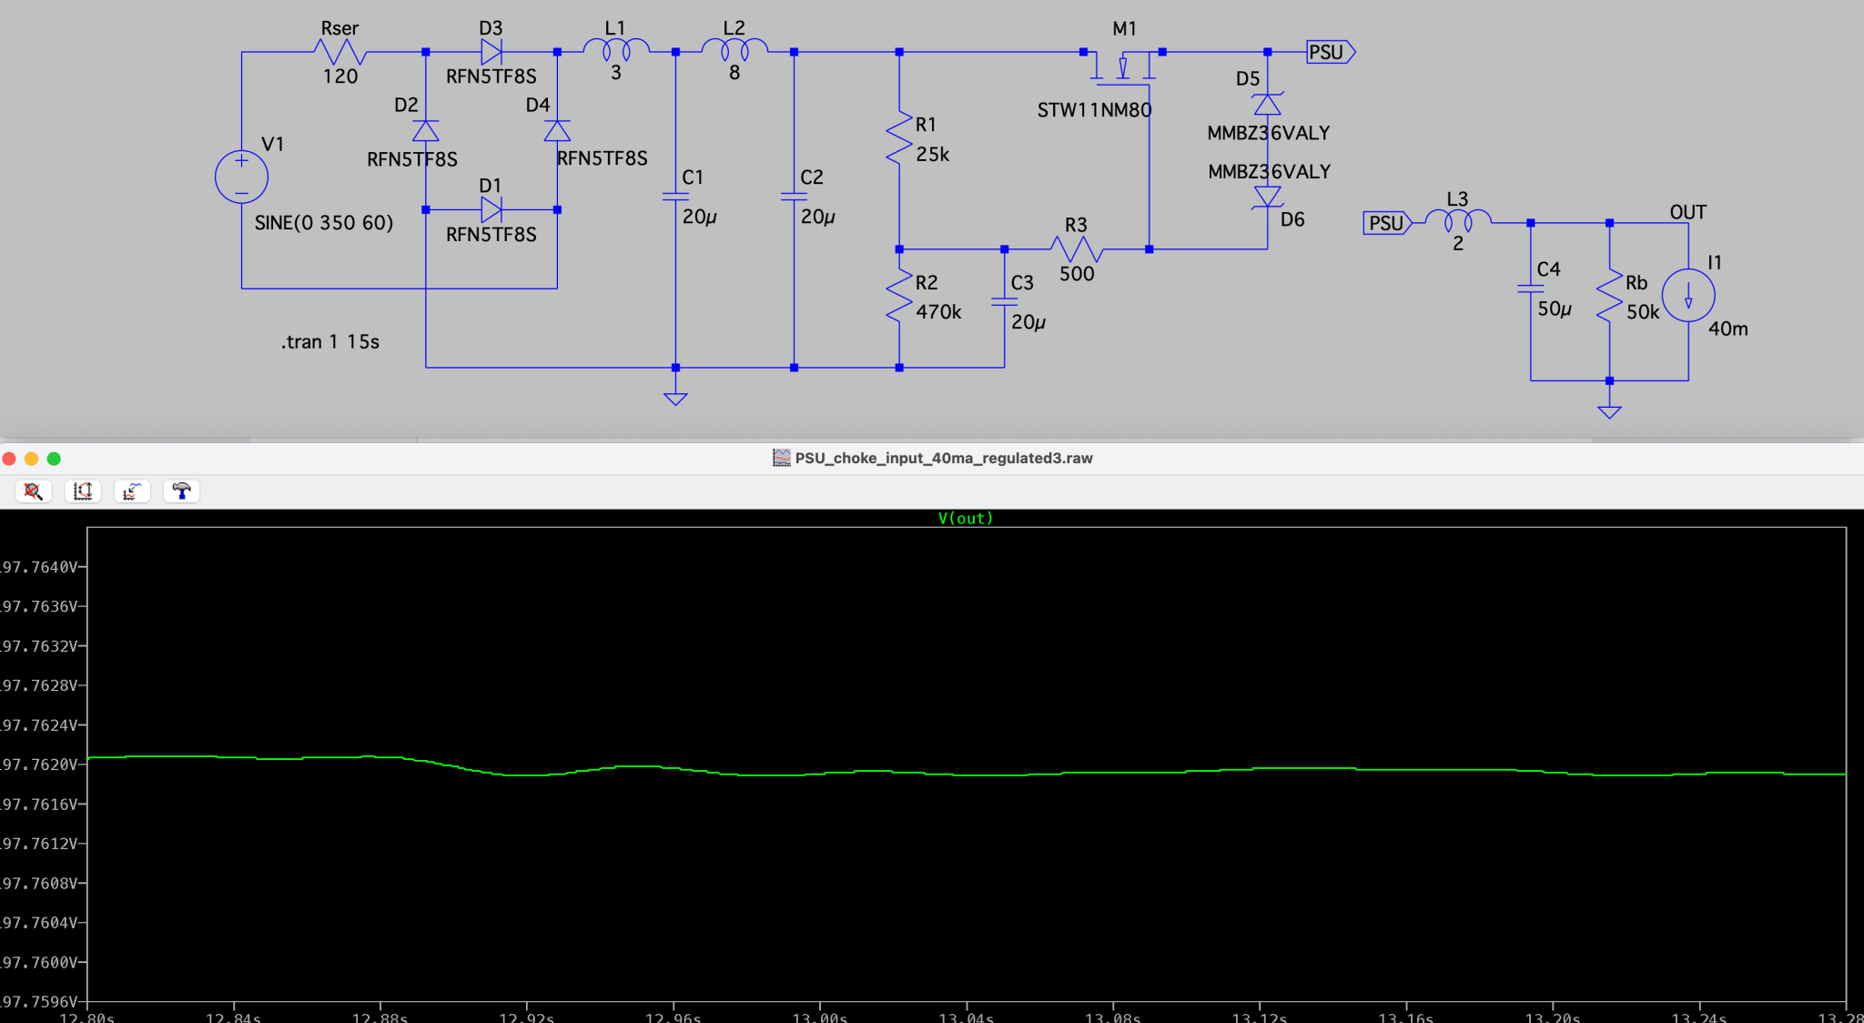
Task: Select resistor Rb symbol
Action: pyautogui.click(x=1609, y=295)
